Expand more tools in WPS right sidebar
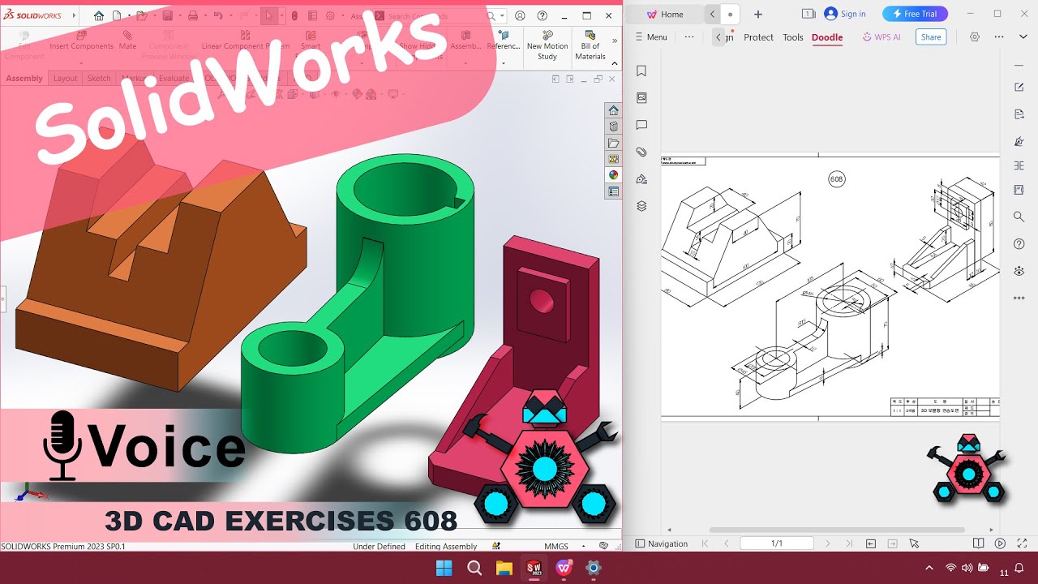The image size is (1038, 584). coord(1019,298)
